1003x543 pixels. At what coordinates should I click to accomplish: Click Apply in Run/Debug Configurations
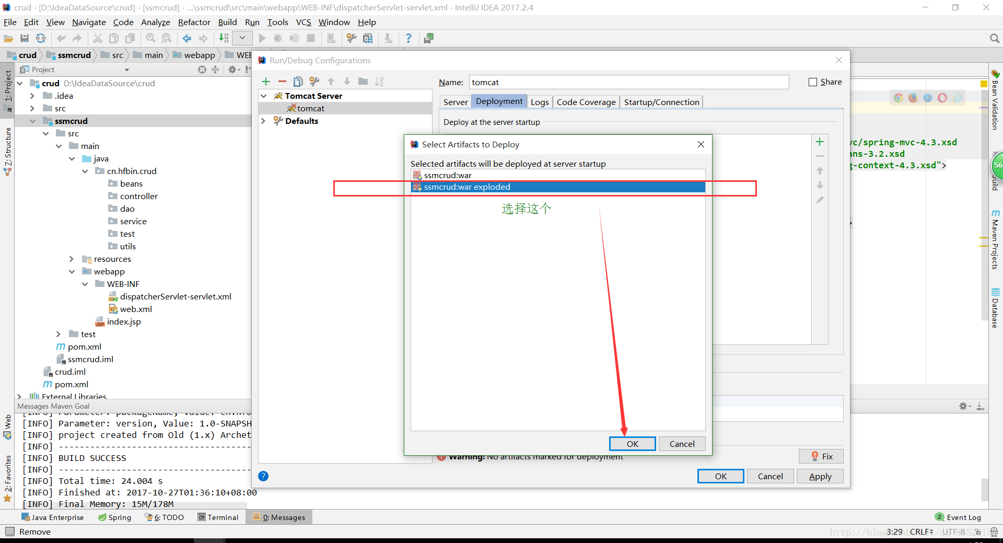pyautogui.click(x=820, y=476)
